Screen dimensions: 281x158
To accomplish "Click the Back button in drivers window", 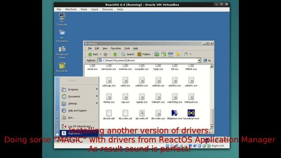I will point(93,54).
